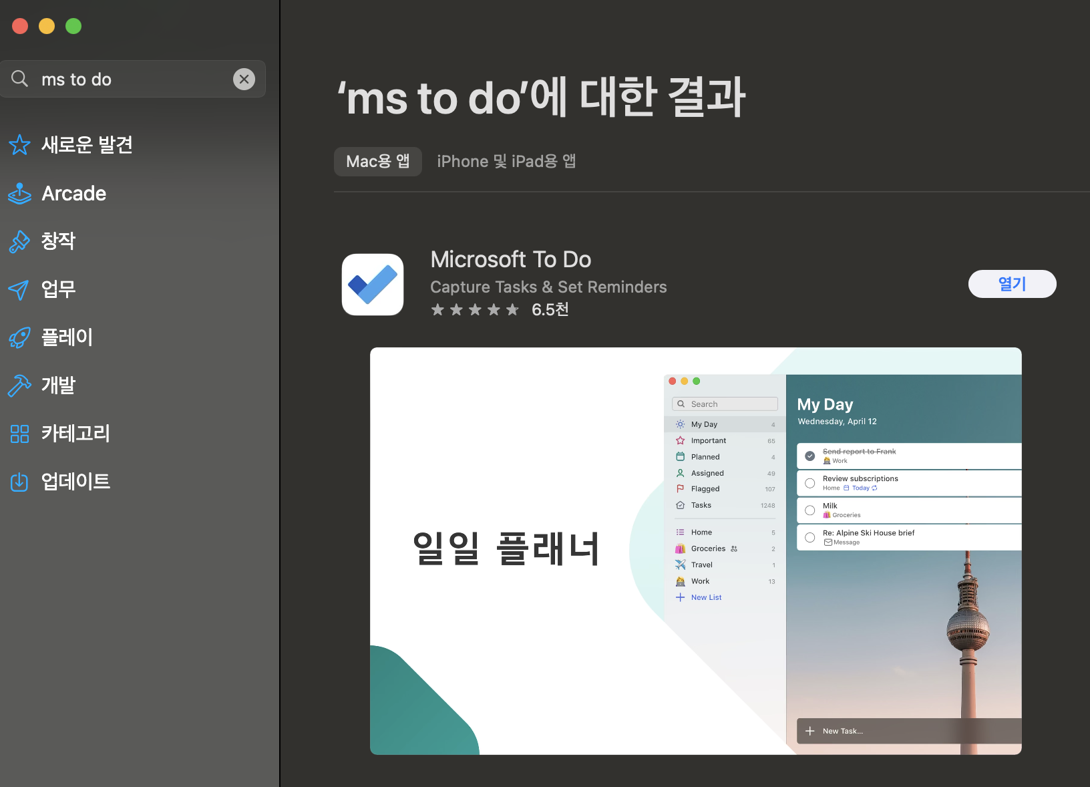The width and height of the screenshot is (1090, 787).
Task: Click the five-star rating row
Action: click(x=475, y=309)
